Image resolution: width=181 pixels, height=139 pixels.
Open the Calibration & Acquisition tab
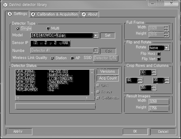tap(54, 14)
